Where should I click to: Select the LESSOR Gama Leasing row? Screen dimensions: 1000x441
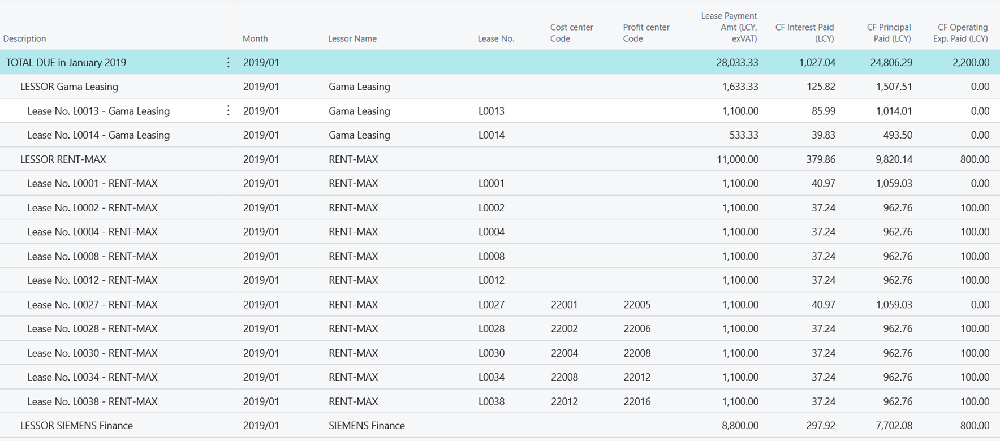point(500,87)
